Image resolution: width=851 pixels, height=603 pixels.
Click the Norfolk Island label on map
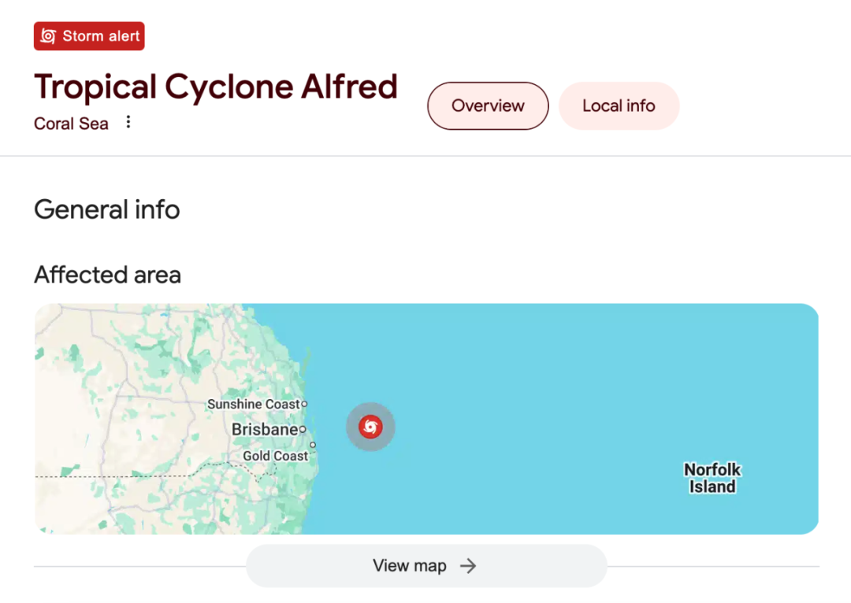tap(712, 478)
